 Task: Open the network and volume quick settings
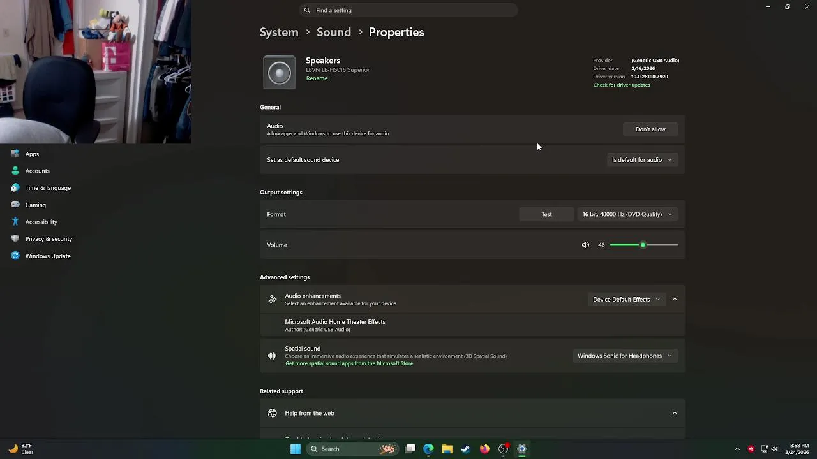(769, 449)
